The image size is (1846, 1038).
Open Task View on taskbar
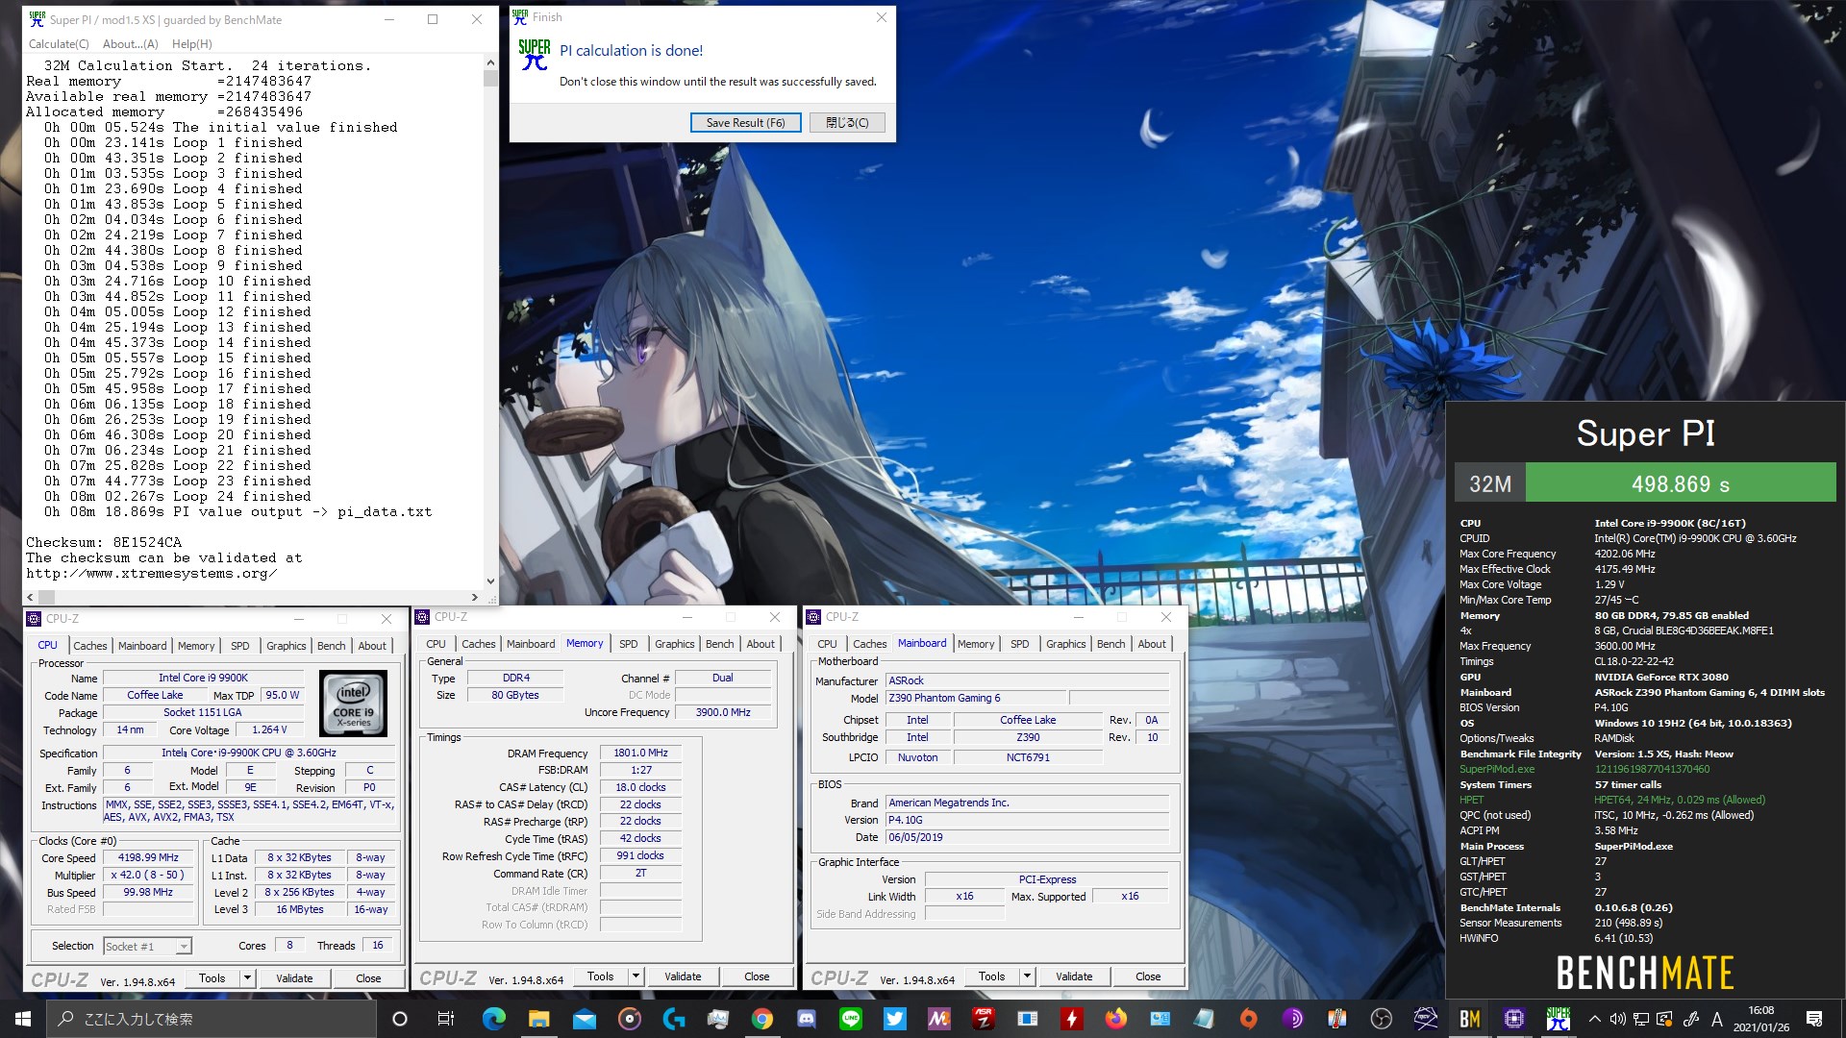tap(445, 1019)
